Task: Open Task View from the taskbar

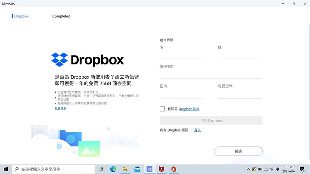Action: coord(101,169)
